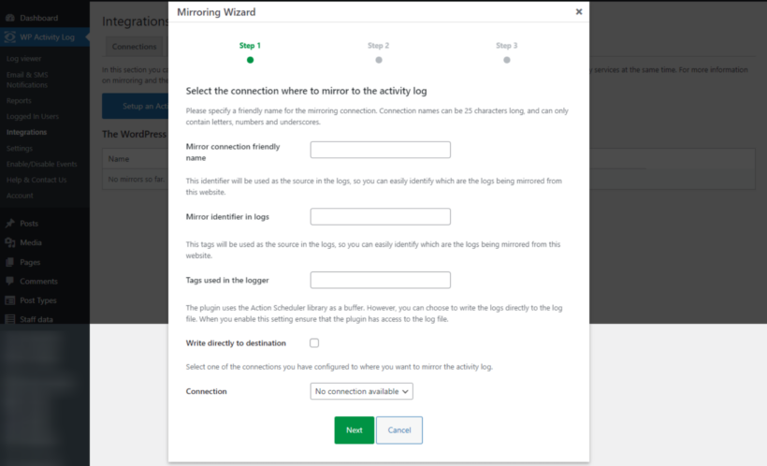Image resolution: width=767 pixels, height=466 pixels.
Task: Click Setup an Activity Log button behind dialog
Action: 136,107
